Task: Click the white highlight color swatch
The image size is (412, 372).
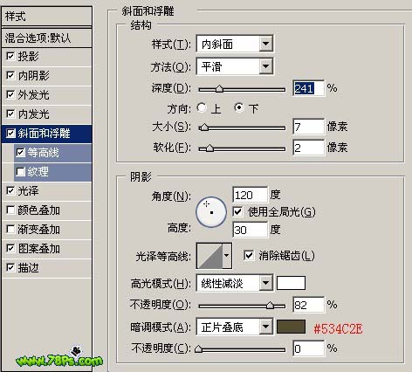Action: (291, 283)
